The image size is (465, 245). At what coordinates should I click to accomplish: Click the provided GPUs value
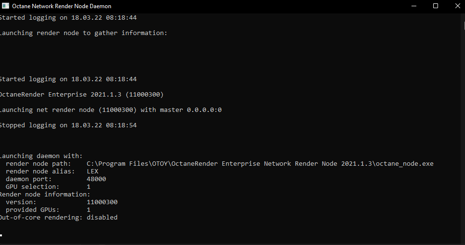[x=89, y=210]
